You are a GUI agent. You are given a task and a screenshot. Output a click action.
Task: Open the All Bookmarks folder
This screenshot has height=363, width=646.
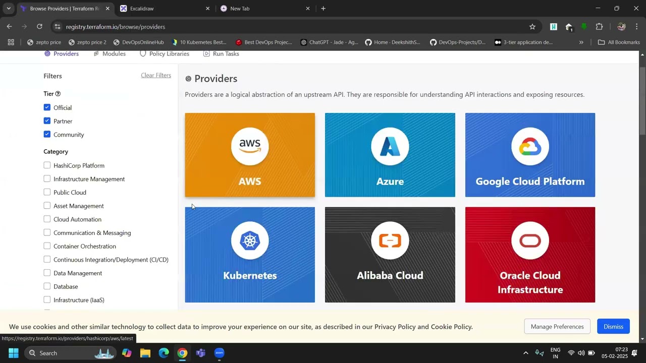click(619, 42)
